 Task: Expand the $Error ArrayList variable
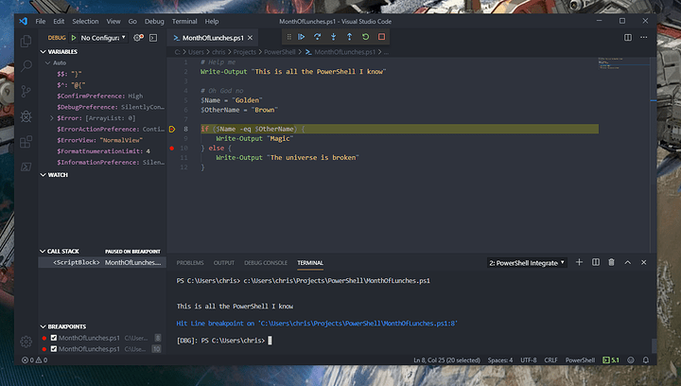(52, 118)
